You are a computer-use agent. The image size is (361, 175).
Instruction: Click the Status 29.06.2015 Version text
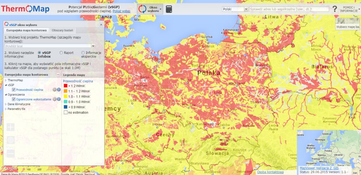323,172
